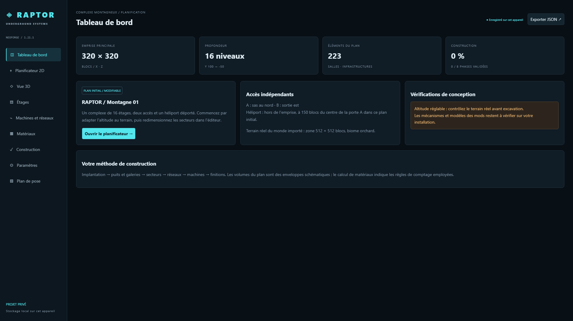Click the 'RAPTOR / Montagne 01' heading

tap(110, 102)
